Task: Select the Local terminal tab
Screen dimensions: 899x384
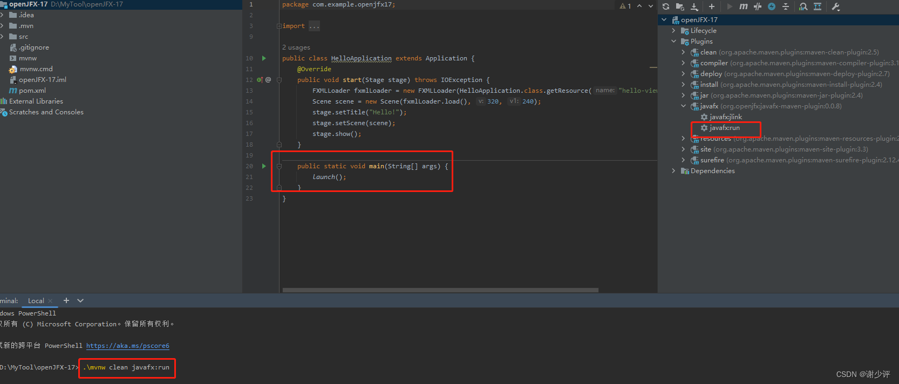Action: point(36,301)
